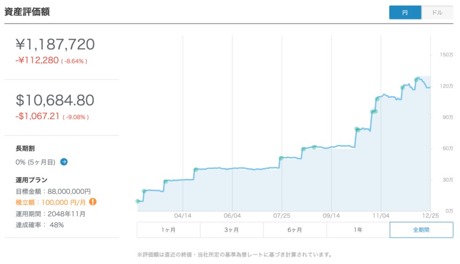Click the yen total ¥1,187,720
The height and width of the screenshot is (264, 460).
tap(55, 45)
